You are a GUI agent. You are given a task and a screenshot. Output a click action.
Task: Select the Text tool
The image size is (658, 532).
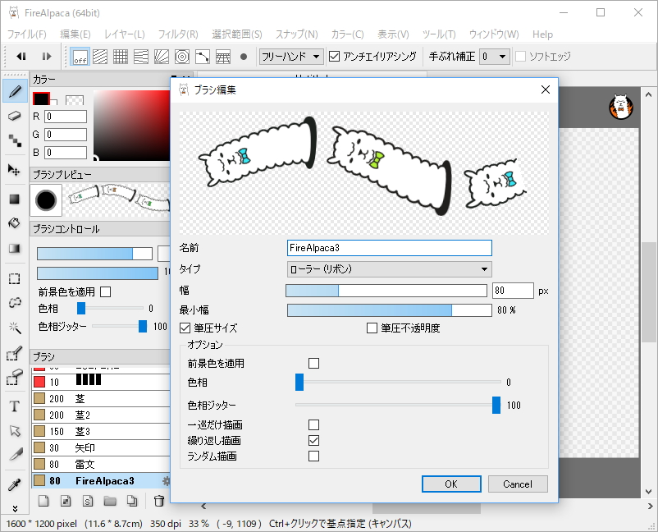14,406
